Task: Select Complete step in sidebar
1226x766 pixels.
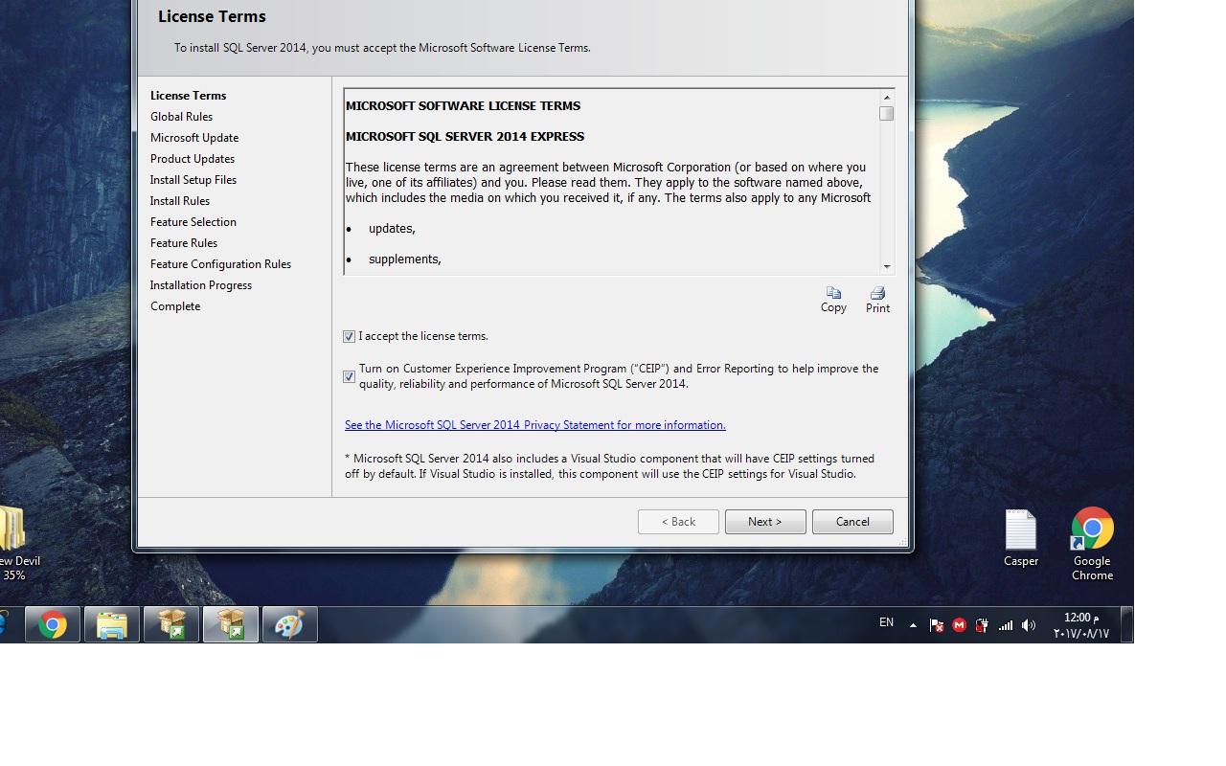Action: [x=175, y=306]
